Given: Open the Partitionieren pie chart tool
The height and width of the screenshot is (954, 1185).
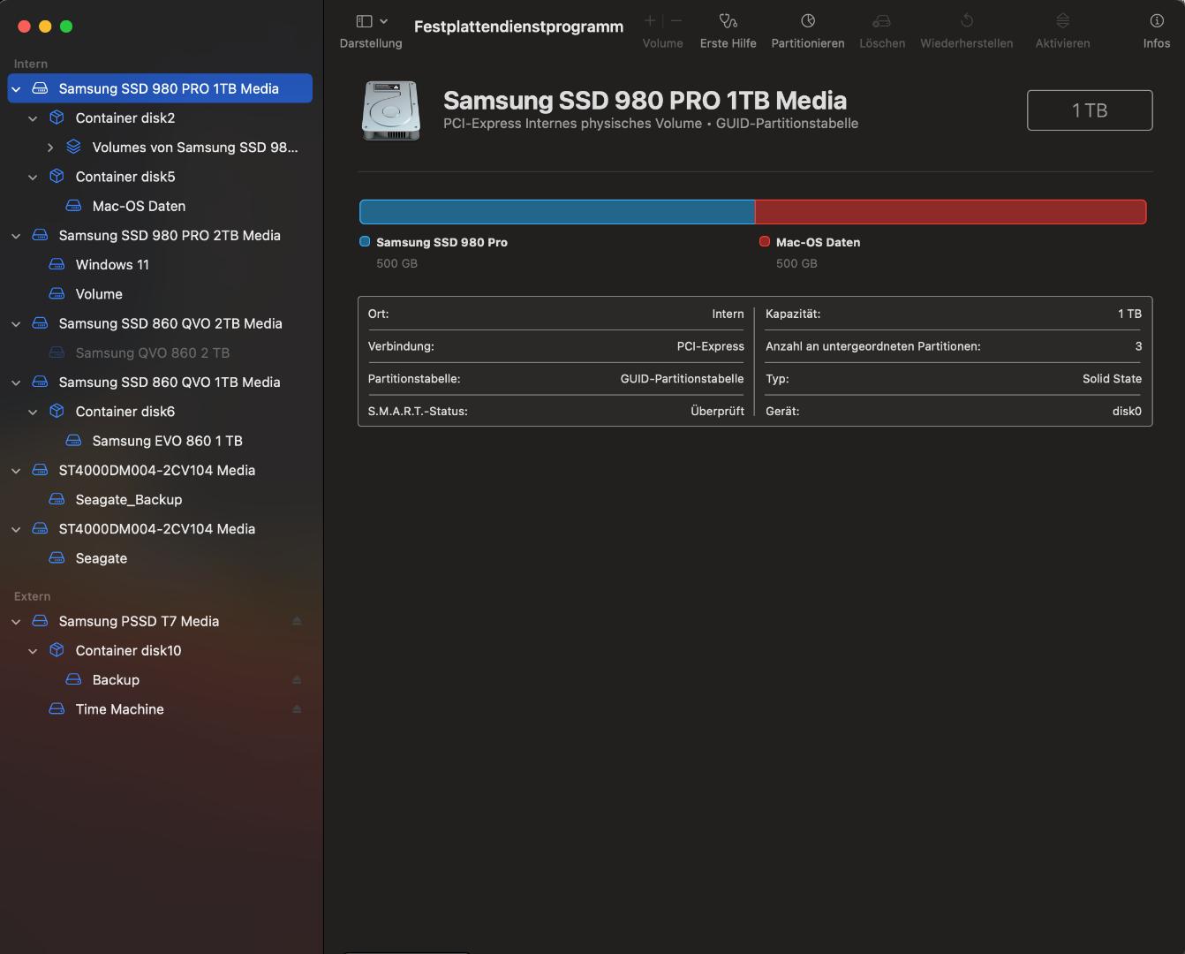Looking at the screenshot, I should (x=807, y=21).
